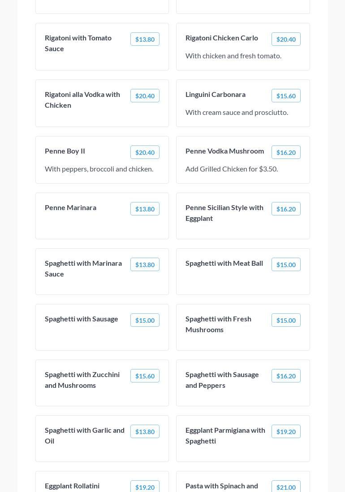
Task: Open Spaghetti with Zucchini and Mushrooms item
Action: tap(82, 380)
